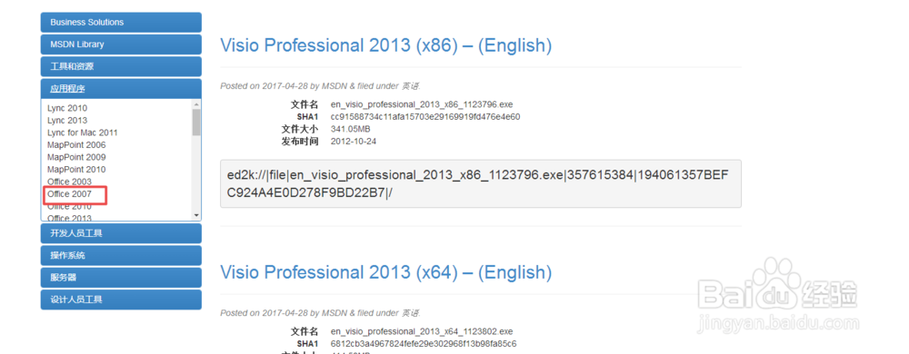This screenshot has width=909, height=354.
Task: Click the x64 SHA1 hash value
Action: click(424, 344)
